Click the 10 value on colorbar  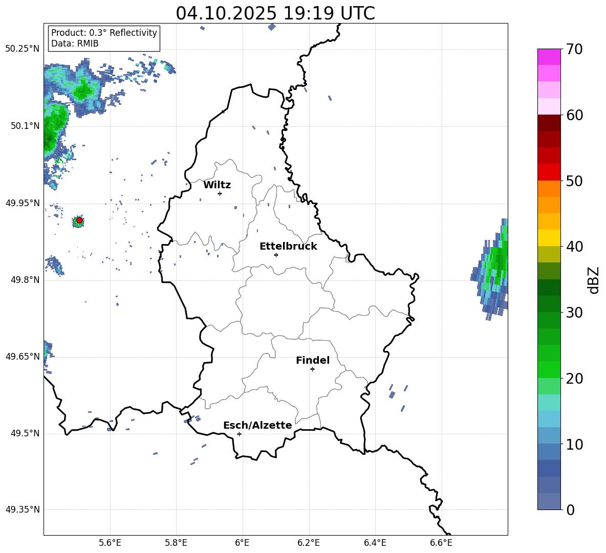[x=574, y=444]
